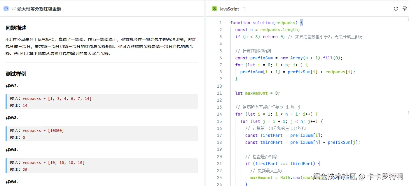The image size is (409, 186).
Task: Click the format code icon at top right
Action: [x=405, y=9]
